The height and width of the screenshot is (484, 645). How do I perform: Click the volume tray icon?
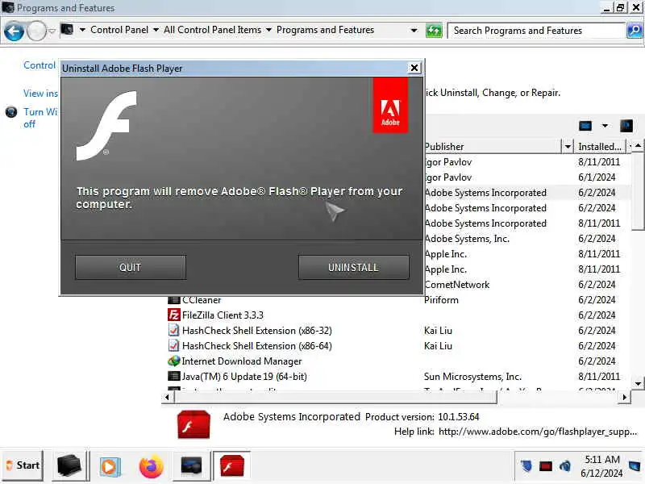[x=565, y=466]
